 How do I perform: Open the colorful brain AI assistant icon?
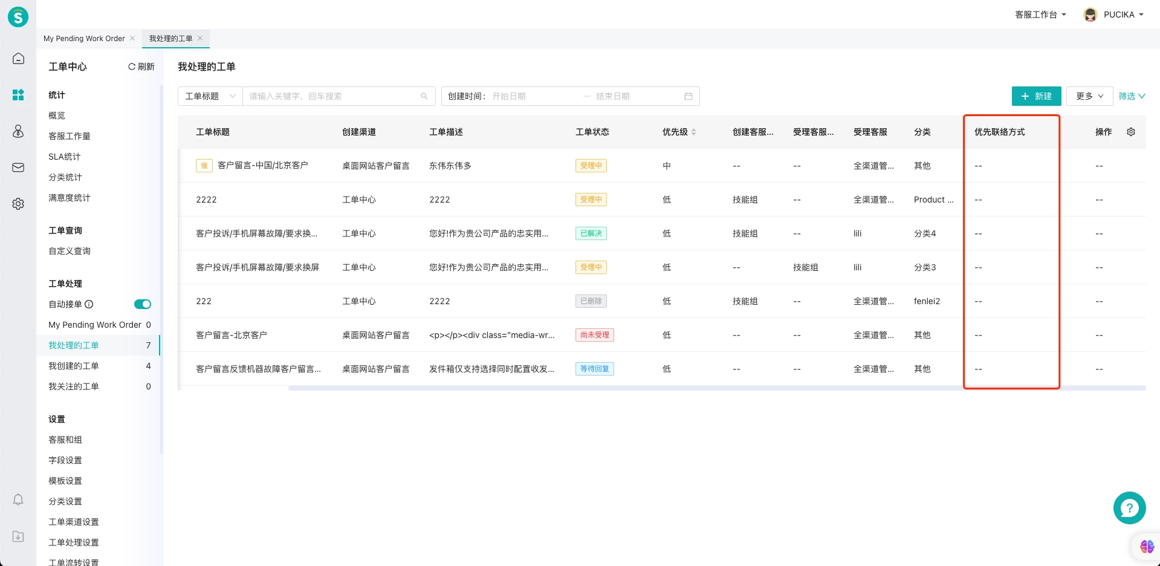click(x=1147, y=547)
